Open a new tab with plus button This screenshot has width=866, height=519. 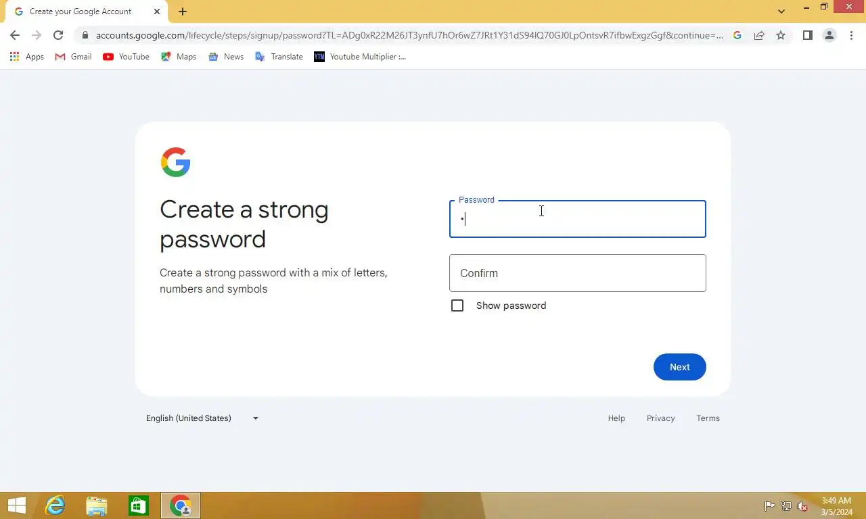tap(183, 11)
